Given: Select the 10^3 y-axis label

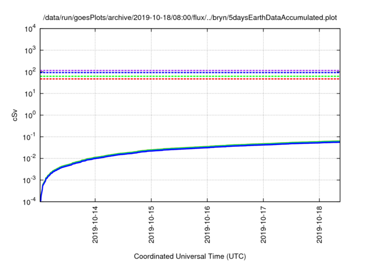Looking at the screenshot, I should pyautogui.click(x=30, y=50).
